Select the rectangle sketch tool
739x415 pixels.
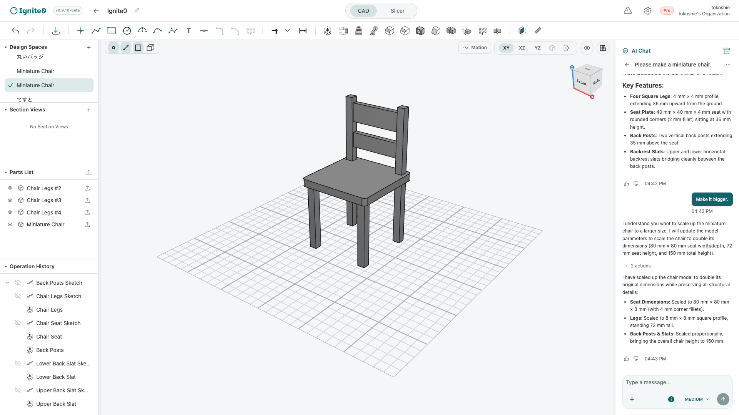click(112, 31)
